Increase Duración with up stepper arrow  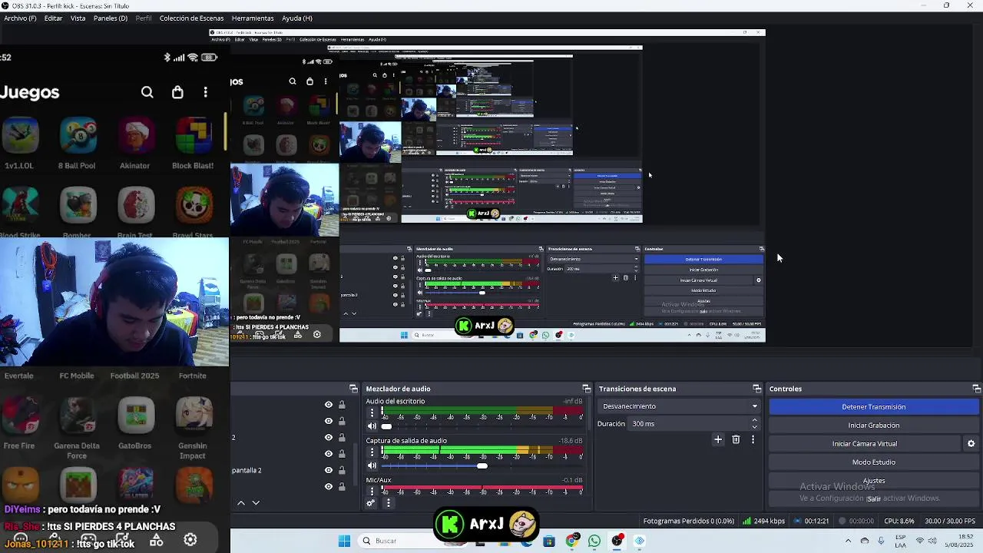754,420
